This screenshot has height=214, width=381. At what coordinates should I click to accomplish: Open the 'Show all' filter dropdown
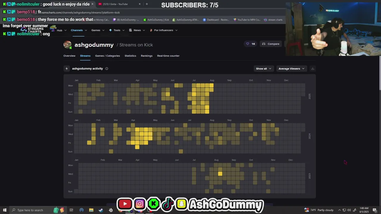[x=264, y=69]
